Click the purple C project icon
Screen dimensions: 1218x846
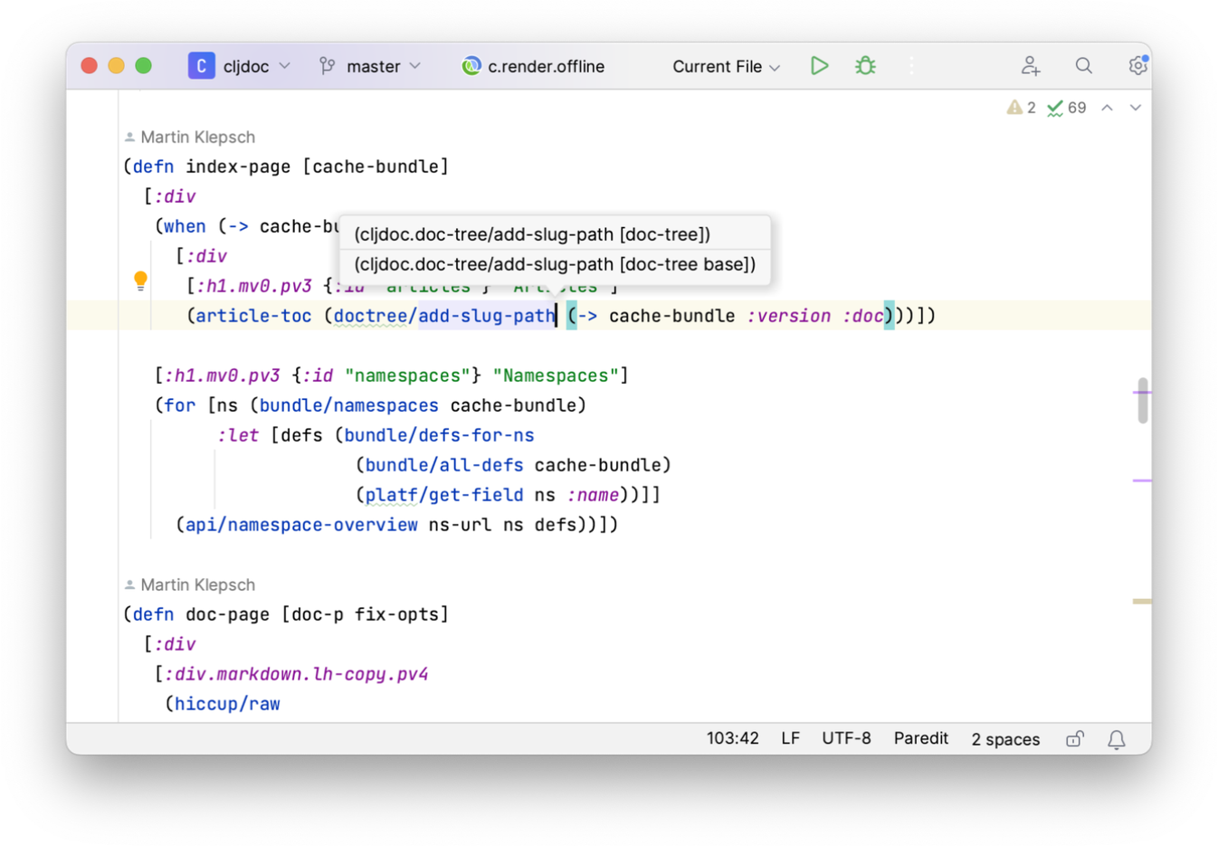click(201, 66)
